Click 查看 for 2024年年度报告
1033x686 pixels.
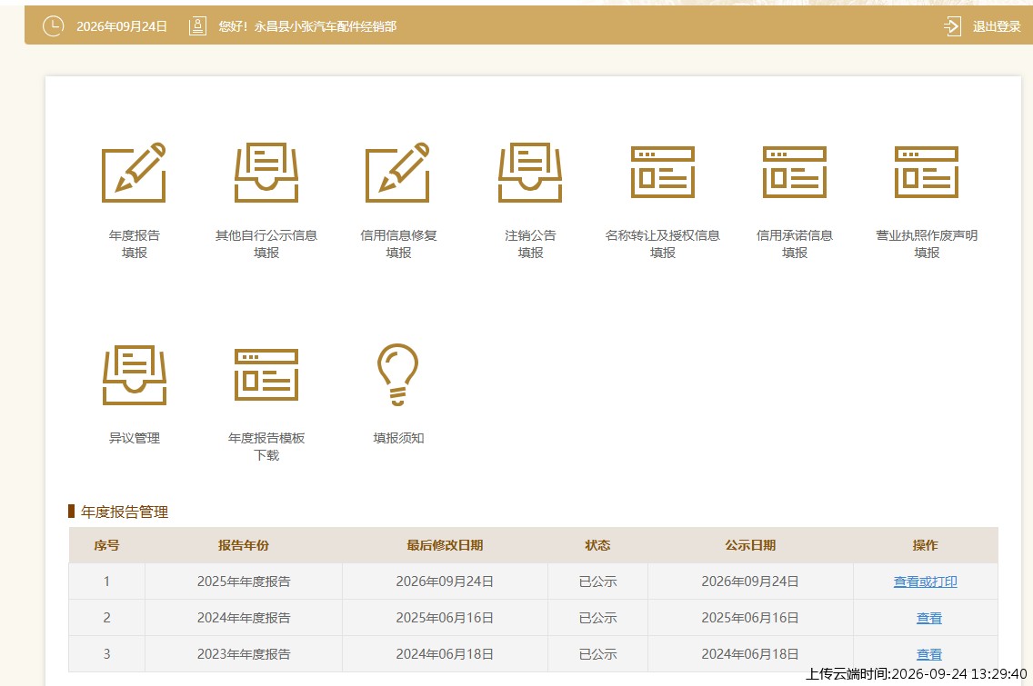929,618
